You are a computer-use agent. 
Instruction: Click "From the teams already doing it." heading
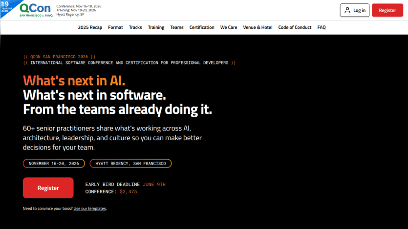click(117, 109)
